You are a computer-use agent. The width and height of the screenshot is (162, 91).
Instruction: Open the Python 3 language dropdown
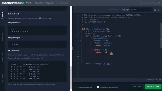click(x=141, y=10)
